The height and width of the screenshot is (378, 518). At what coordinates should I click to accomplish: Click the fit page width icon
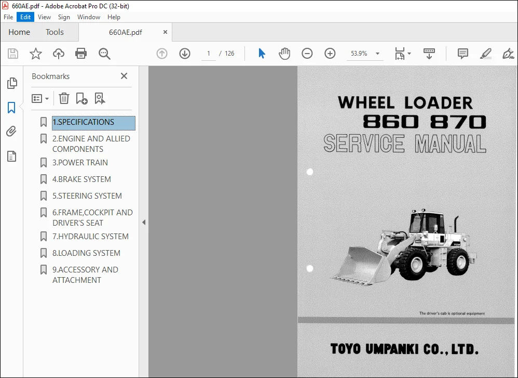[400, 54]
